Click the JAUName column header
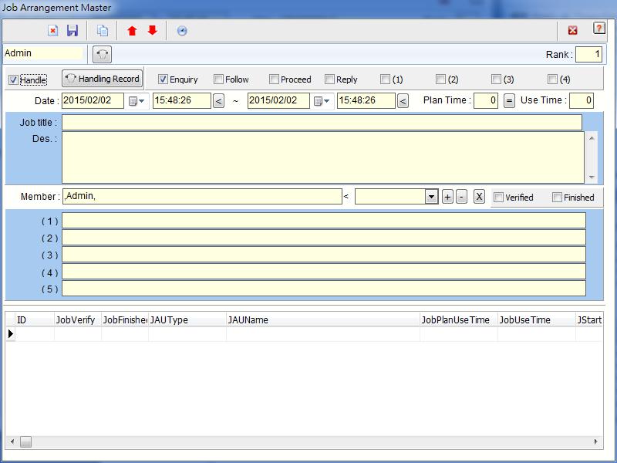617x463 pixels. [323, 319]
